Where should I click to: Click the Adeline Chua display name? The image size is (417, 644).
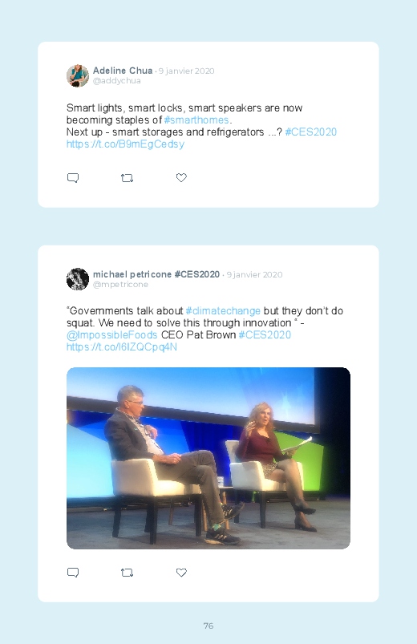[x=123, y=71]
